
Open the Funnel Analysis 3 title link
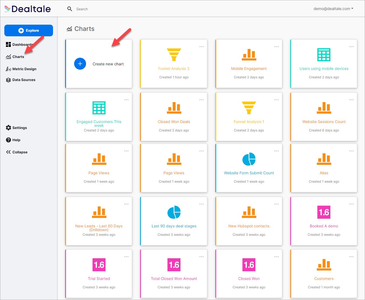174,69
